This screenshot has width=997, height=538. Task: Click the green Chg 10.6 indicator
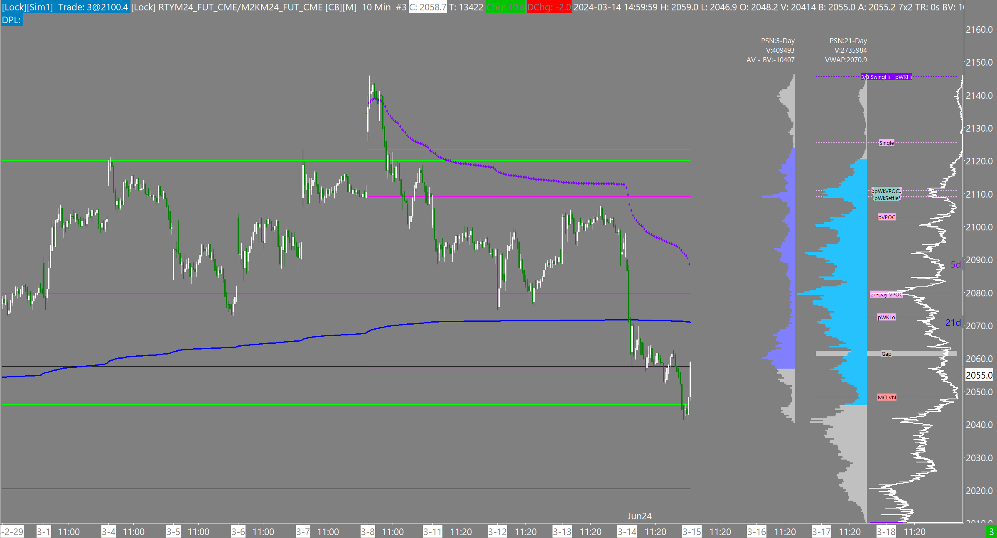tap(505, 7)
